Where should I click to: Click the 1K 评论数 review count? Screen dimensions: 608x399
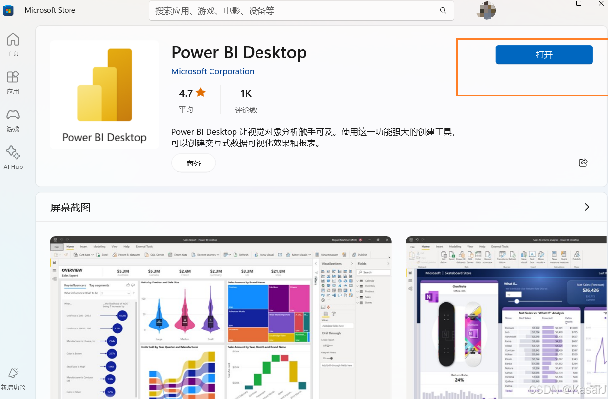click(246, 100)
